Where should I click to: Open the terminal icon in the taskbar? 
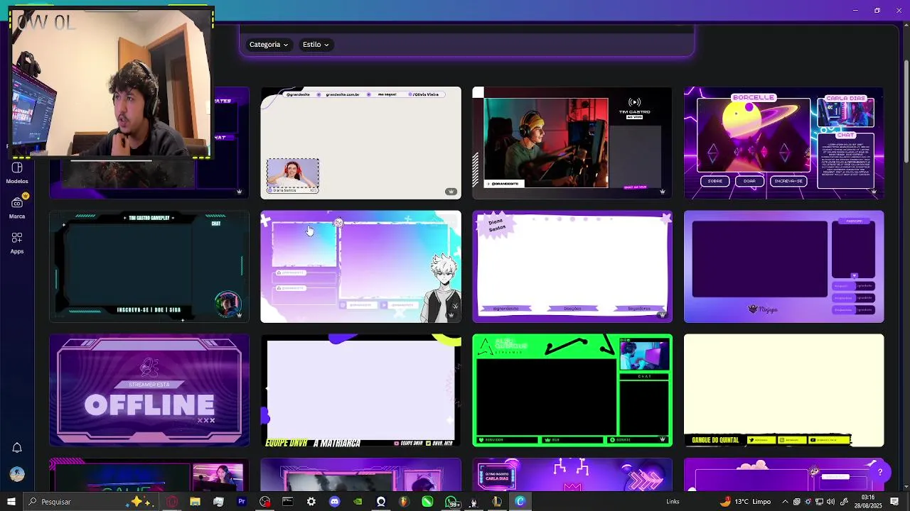pyautogui.click(x=287, y=502)
